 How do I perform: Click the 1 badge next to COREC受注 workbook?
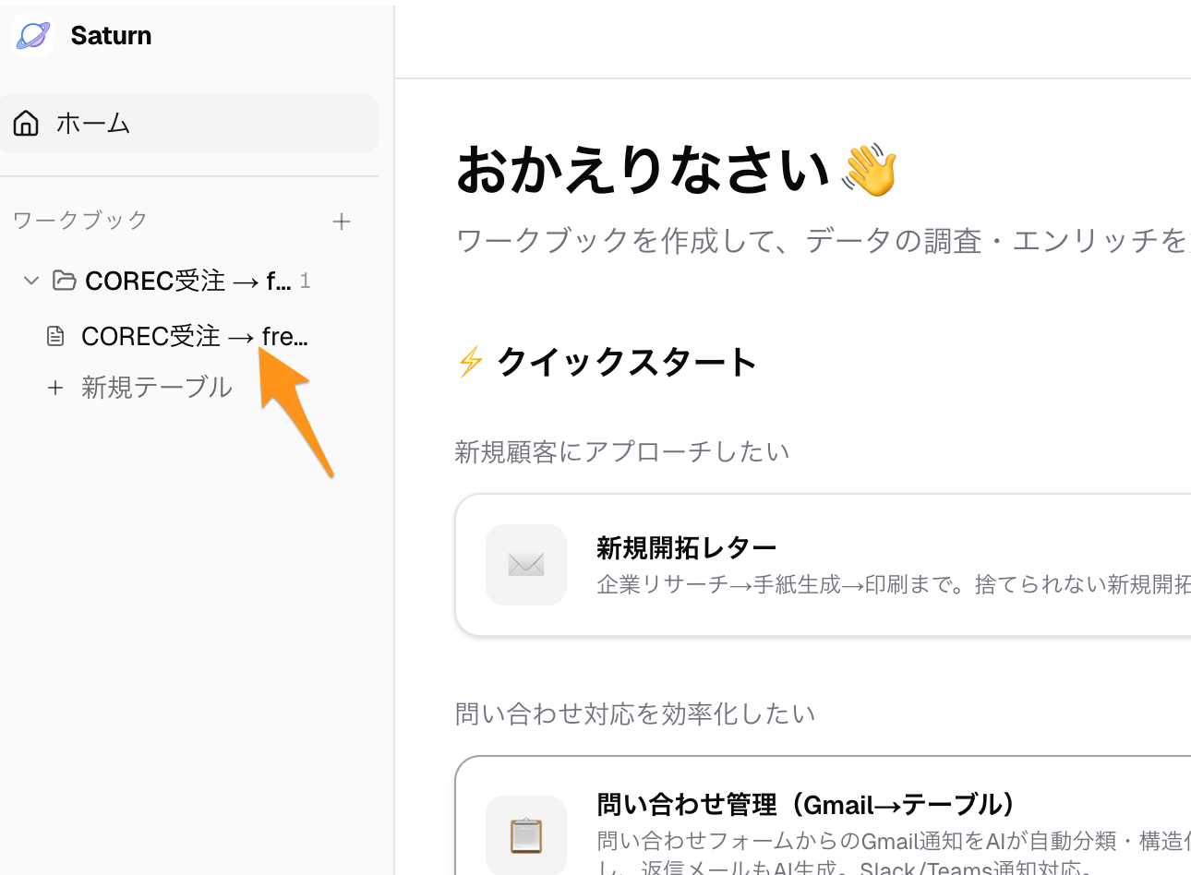[305, 280]
